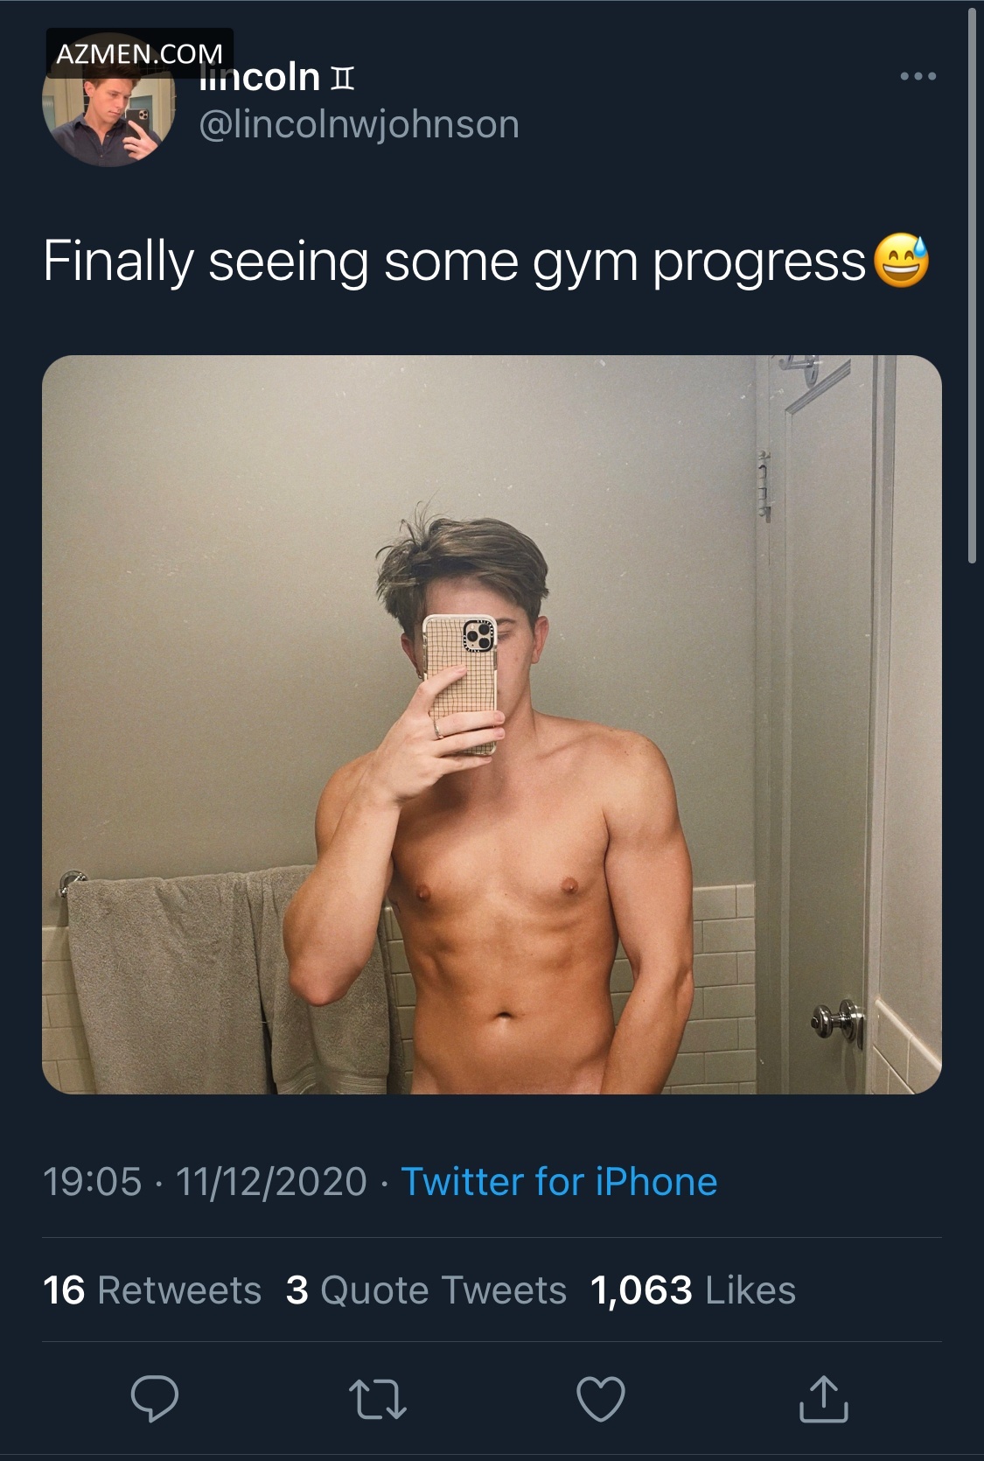Screen dimensions: 984x1461
Task: Tap the reply speech bubble icon
Action: 155,1398
